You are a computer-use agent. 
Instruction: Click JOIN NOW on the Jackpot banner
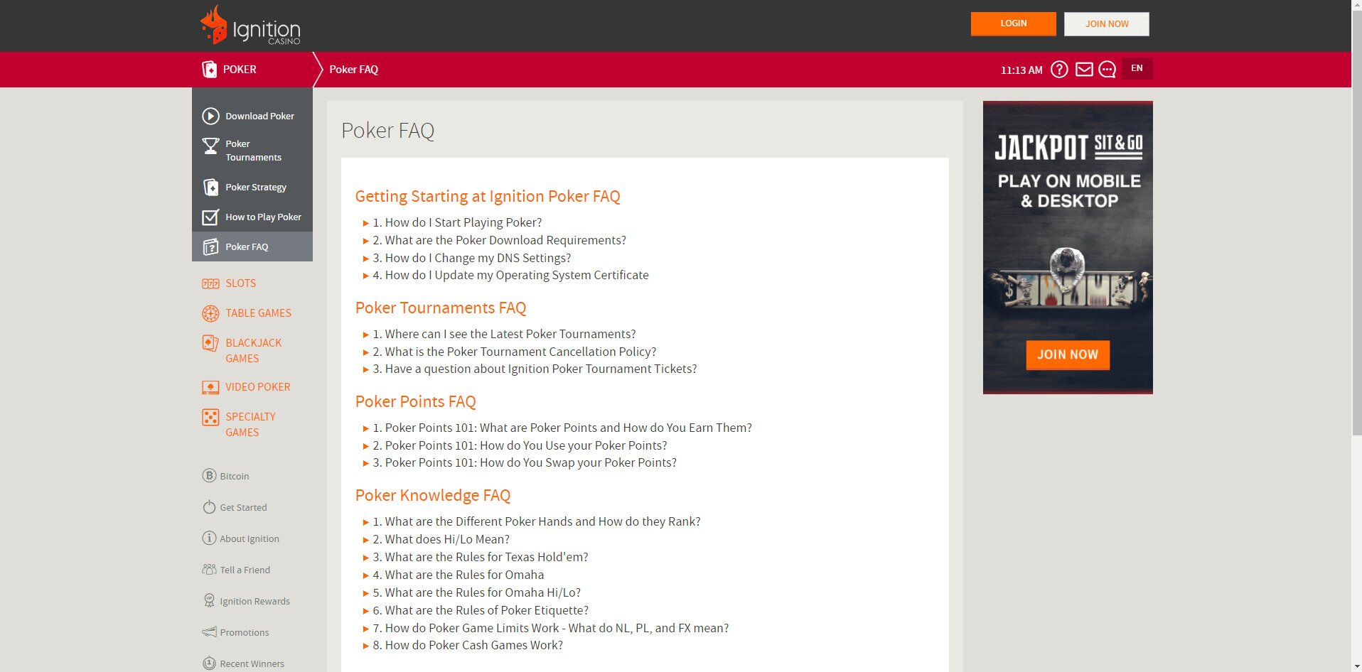(x=1066, y=354)
